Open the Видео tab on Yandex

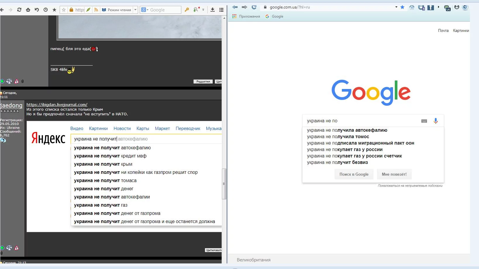click(x=77, y=128)
